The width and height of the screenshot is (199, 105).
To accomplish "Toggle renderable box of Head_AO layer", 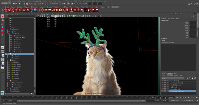I will click(163, 85).
